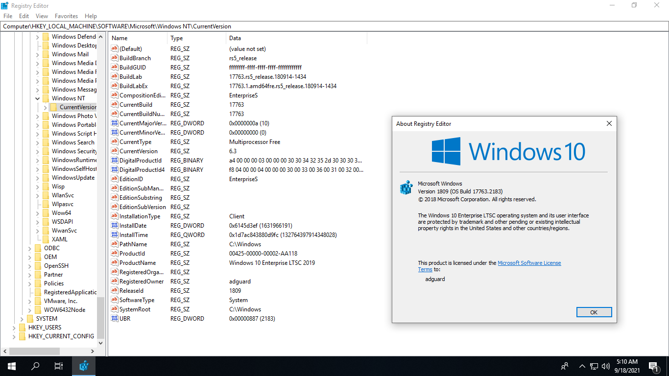Click the OpenSSH folder icon
The image size is (669, 376).
38,266
